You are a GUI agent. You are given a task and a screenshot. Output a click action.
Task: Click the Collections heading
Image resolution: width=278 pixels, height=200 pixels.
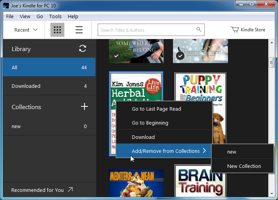tap(26, 107)
